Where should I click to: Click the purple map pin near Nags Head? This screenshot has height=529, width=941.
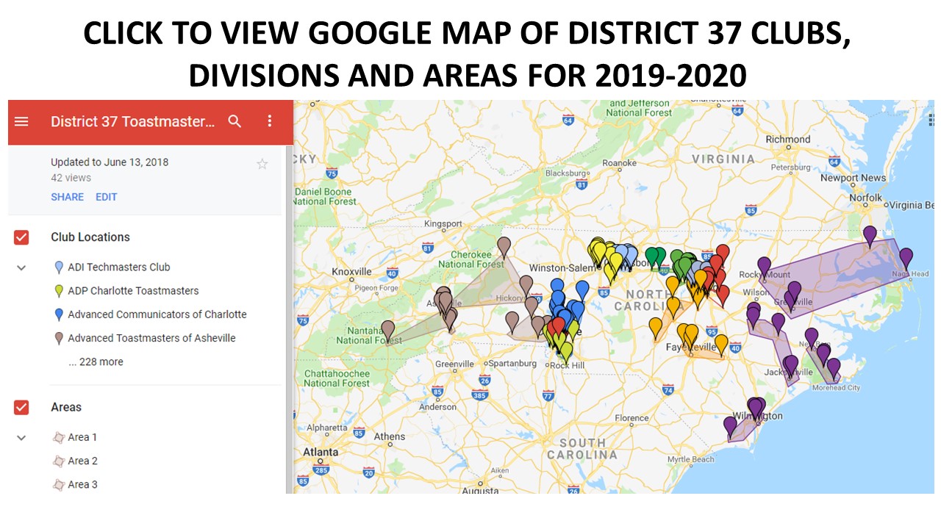906,258
